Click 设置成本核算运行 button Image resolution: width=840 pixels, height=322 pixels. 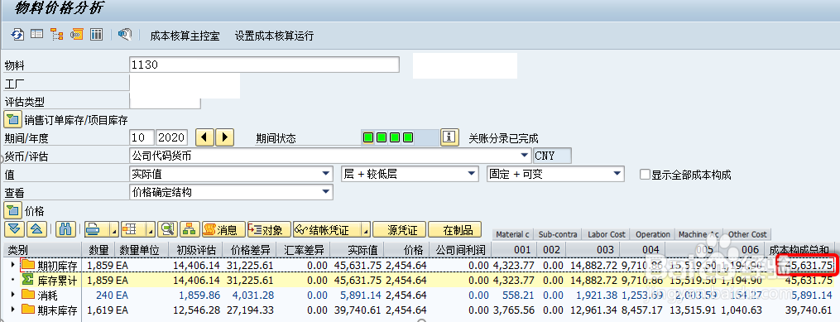(274, 36)
